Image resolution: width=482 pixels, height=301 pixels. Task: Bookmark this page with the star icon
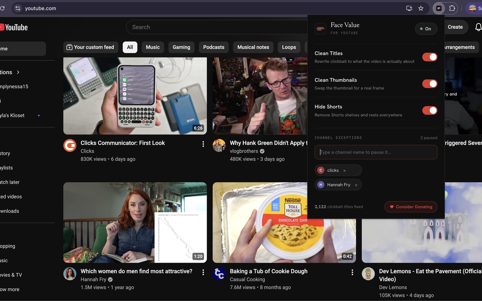tap(421, 8)
